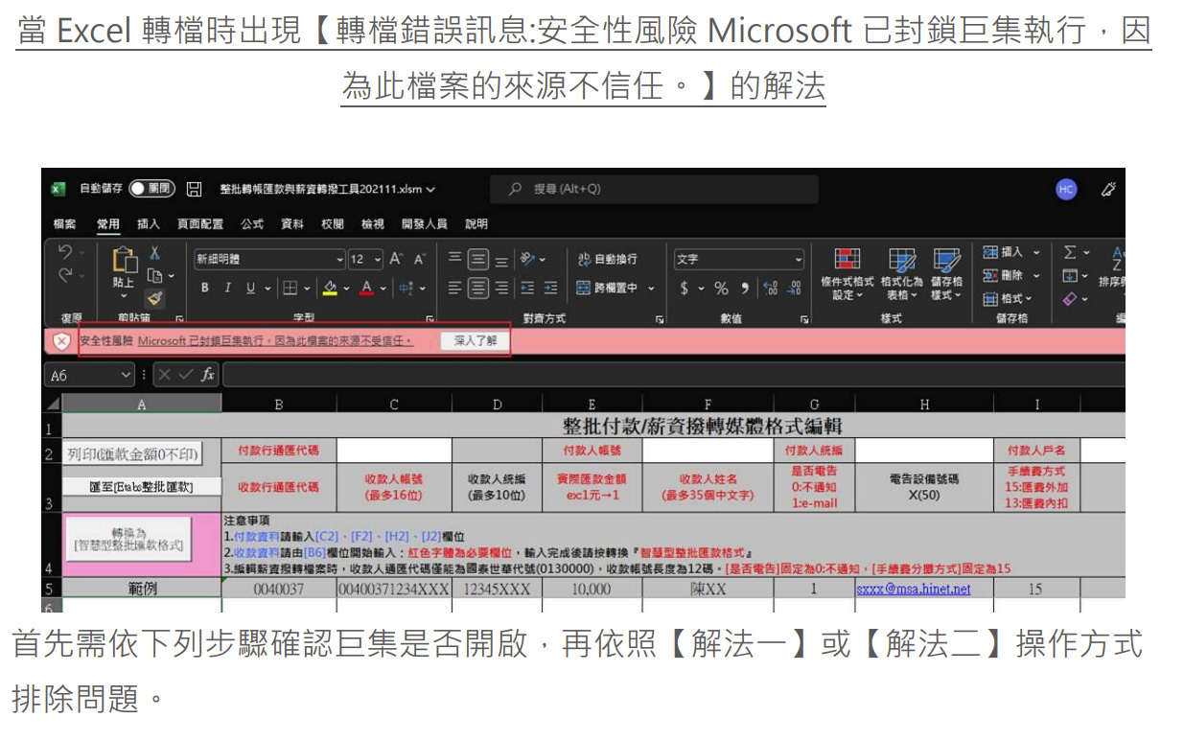The height and width of the screenshot is (741, 1184).
Task: Open the 檔案 (File) tab
Action: pos(64,223)
